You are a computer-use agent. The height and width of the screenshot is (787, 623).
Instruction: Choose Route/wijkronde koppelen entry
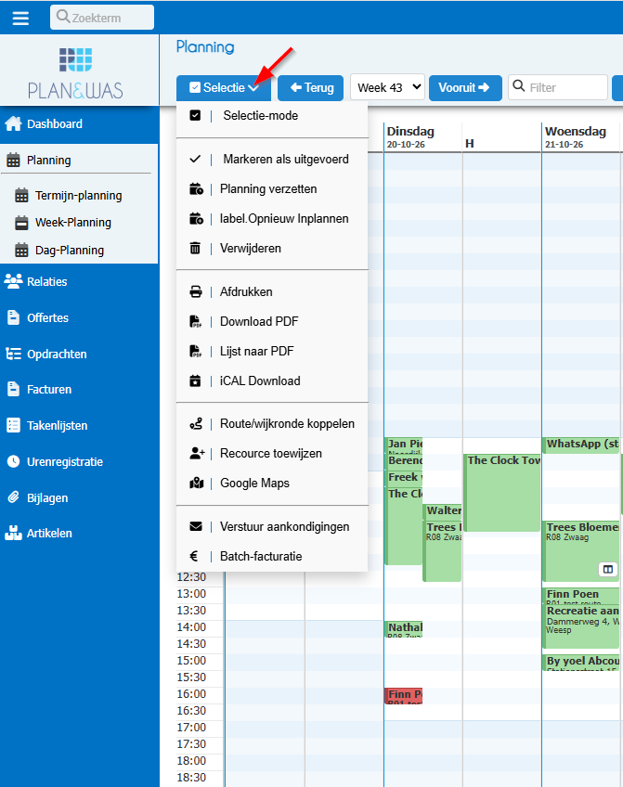272,423
